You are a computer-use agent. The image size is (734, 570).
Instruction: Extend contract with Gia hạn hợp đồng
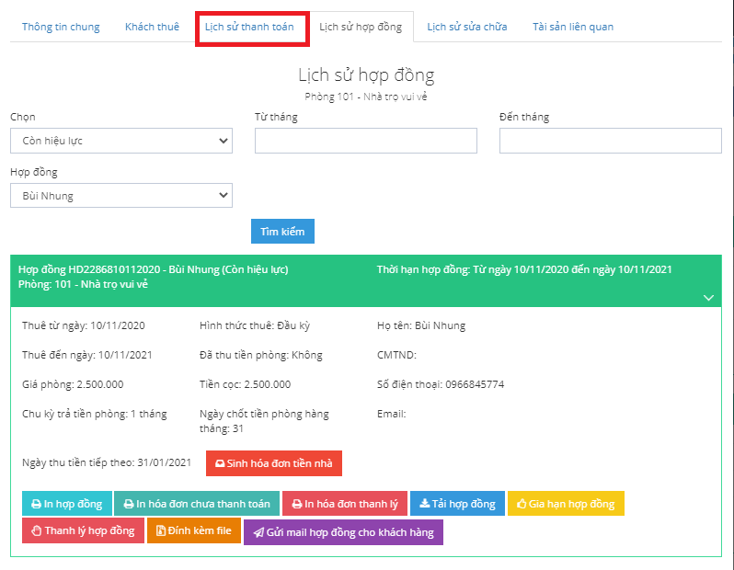(566, 504)
